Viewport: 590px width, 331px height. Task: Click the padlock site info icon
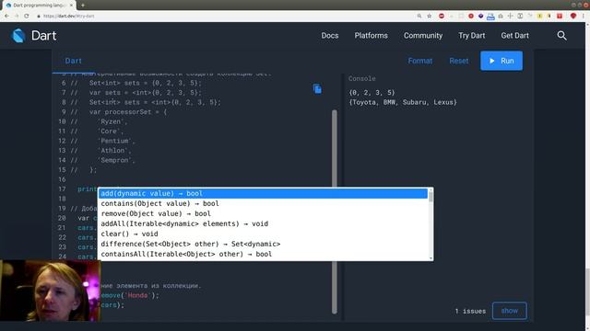39,17
